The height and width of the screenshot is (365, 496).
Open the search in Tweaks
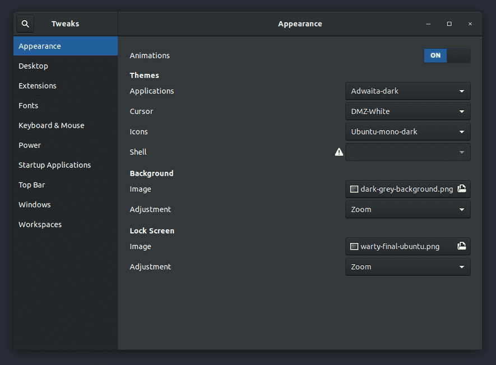coord(25,24)
